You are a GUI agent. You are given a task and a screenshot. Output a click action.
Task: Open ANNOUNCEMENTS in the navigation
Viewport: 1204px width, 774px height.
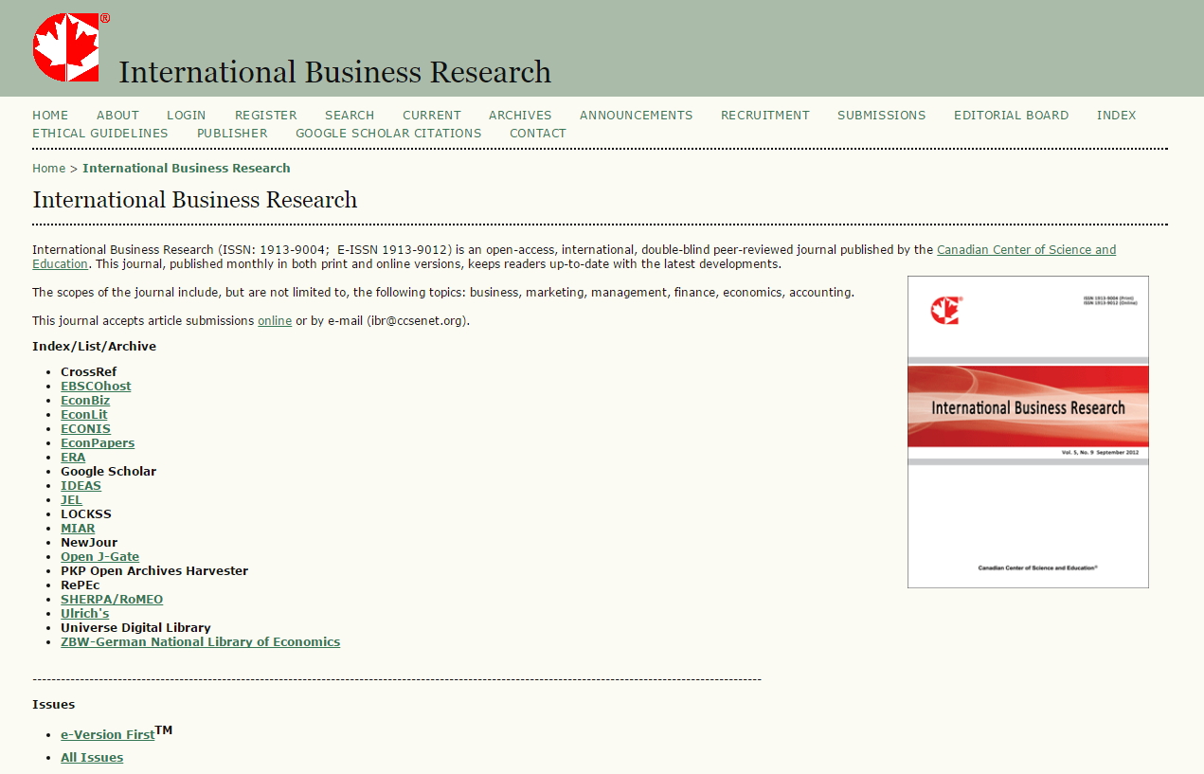coord(637,116)
